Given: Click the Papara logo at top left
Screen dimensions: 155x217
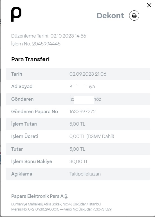Looking at the screenshot, I should point(16,14).
